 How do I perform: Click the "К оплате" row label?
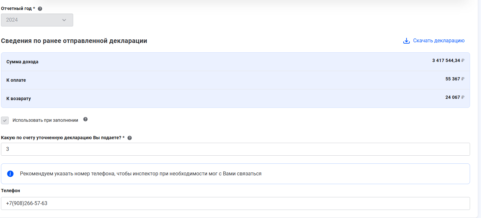16,80
